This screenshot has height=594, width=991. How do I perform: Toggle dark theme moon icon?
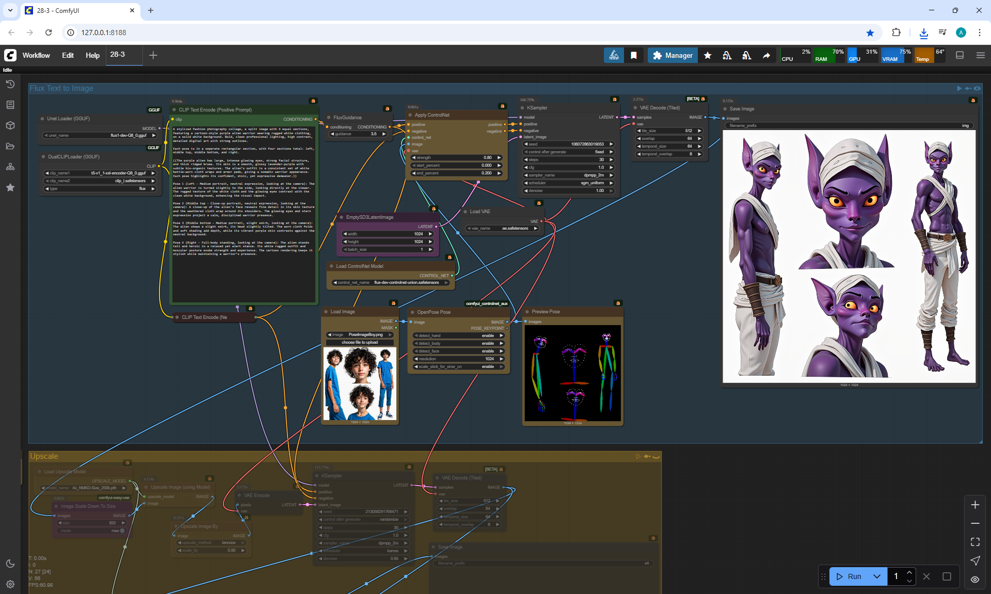pos(10,564)
